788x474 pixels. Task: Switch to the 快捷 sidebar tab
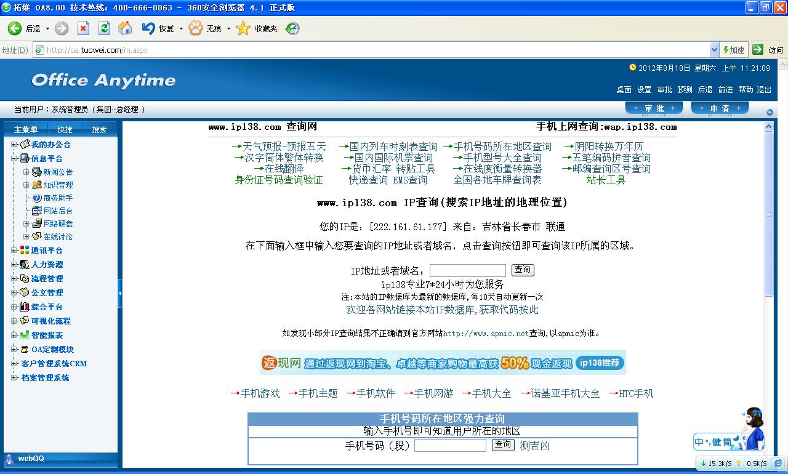tap(65, 129)
